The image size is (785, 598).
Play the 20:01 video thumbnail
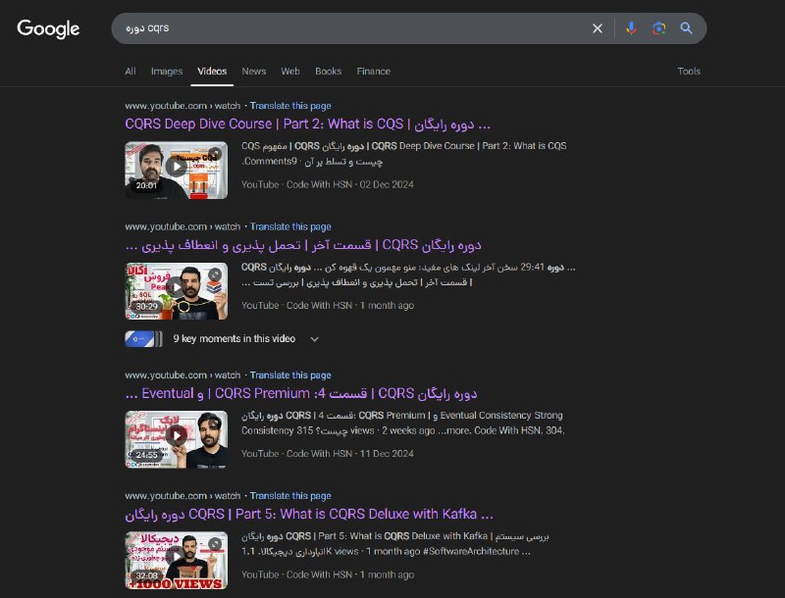(x=177, y=170)
